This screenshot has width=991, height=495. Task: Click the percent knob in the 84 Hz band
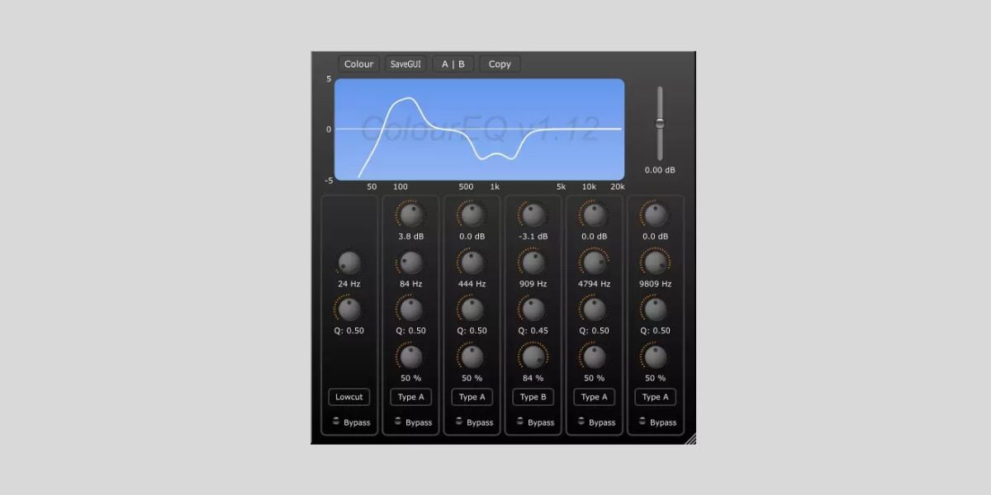410,357
